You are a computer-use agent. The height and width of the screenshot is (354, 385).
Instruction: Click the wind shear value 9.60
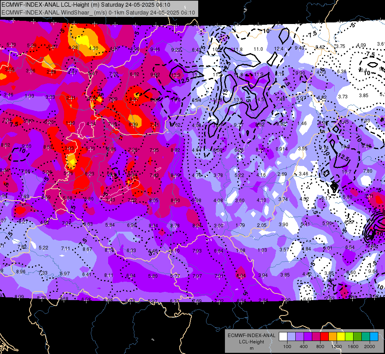[x=26, y=146]
